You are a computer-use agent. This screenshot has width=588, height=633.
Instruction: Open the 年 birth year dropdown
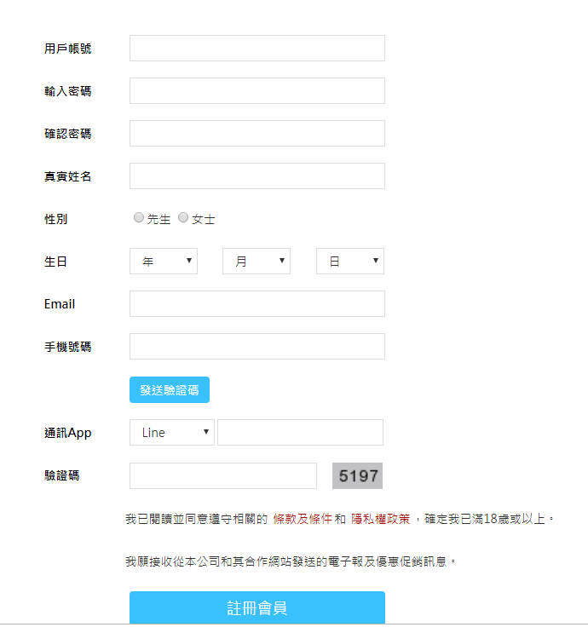tap(164, 262)
